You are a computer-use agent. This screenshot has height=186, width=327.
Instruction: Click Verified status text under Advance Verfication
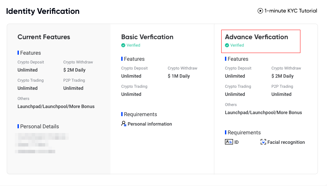coord(237,45)
